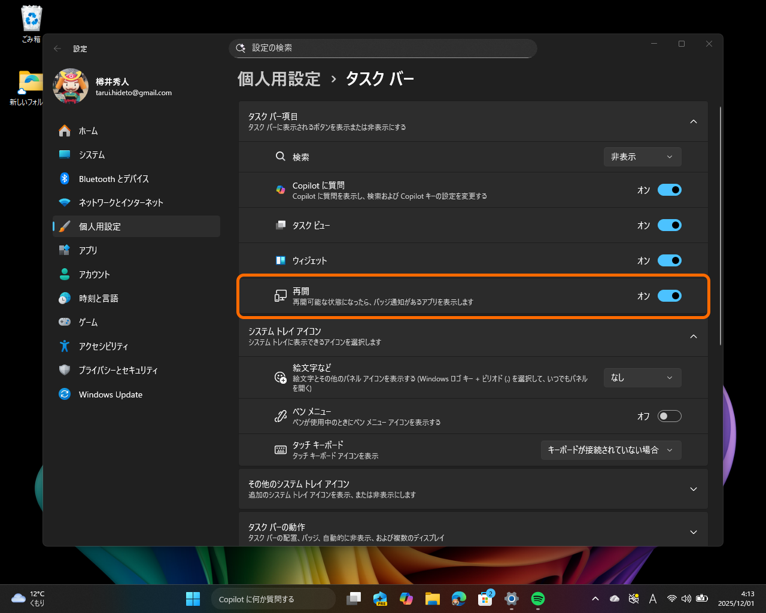
Task: Click the ペン メニュー pen icon
Action: pos(280,416)
